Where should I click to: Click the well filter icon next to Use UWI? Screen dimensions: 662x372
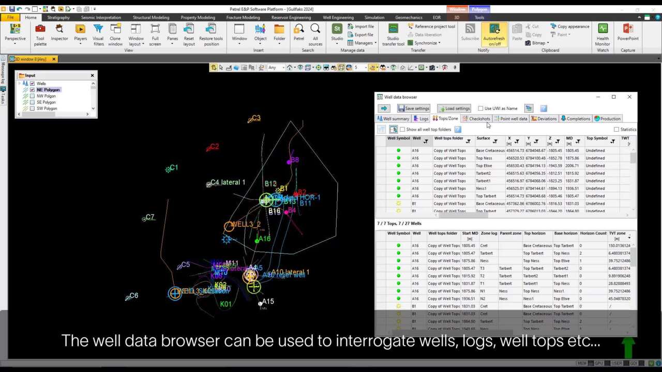coord(529,109)
